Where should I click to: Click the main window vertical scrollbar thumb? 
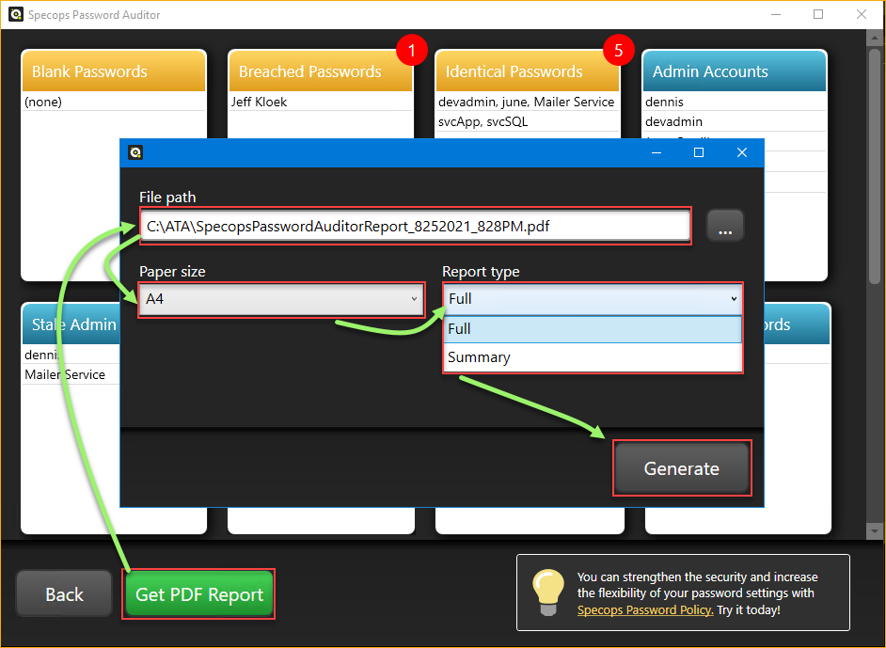coord(874,166)
